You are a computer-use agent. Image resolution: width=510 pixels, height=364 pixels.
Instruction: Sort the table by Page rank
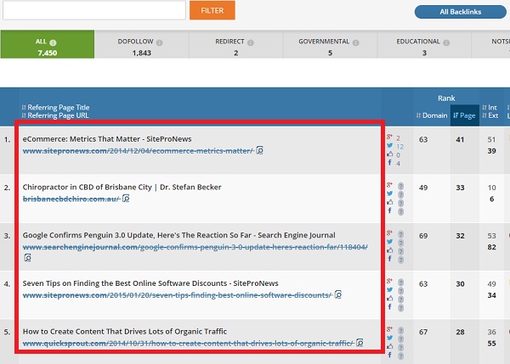tap(466, 115)
